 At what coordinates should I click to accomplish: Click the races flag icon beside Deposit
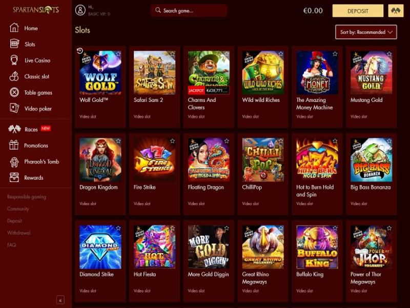[396, 11]
